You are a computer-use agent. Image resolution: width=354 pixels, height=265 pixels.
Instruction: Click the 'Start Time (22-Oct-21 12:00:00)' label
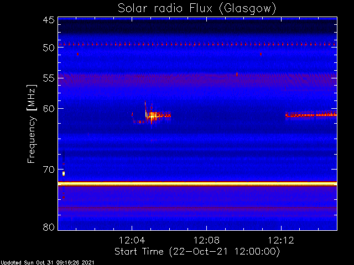[x=197, y=251]
